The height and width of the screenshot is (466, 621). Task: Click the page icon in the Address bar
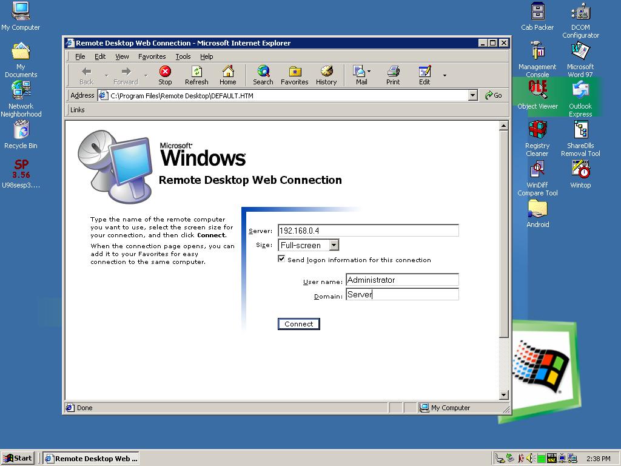click(104, 95)
